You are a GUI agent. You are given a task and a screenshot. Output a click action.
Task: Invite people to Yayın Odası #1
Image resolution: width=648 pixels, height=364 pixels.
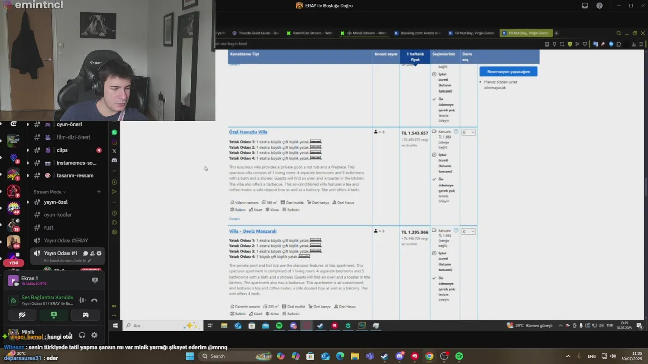(x=92, y=253)
